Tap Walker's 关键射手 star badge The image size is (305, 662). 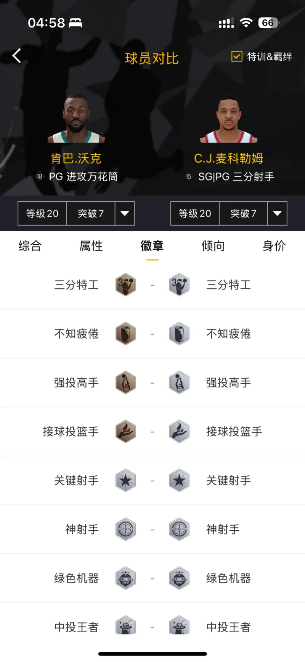(126, 480)
